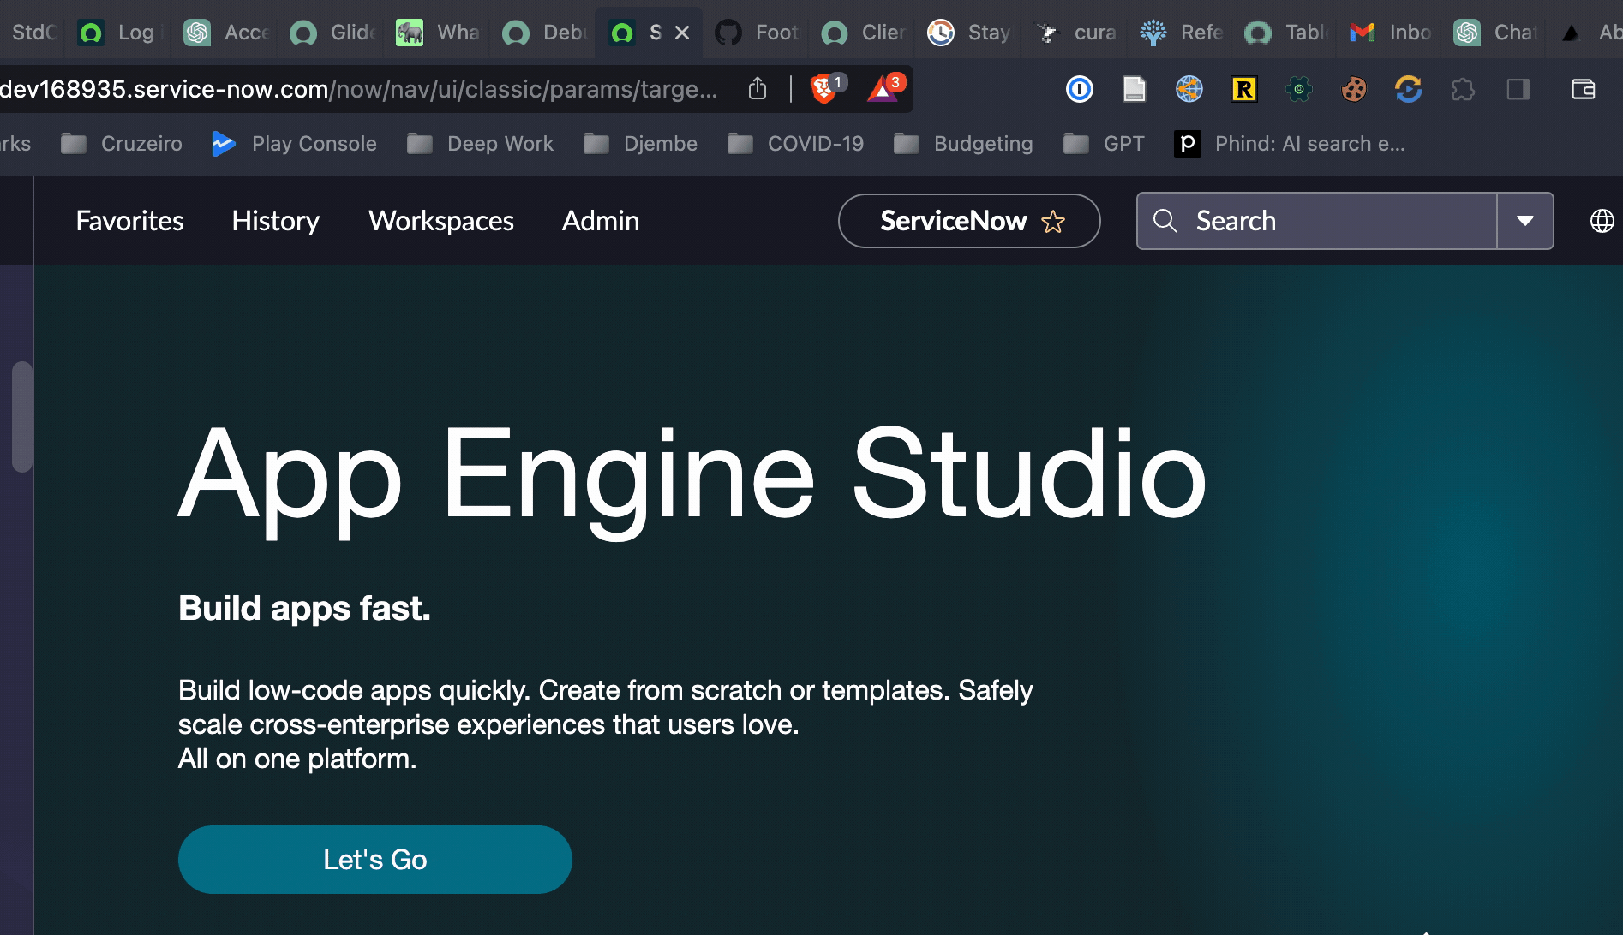The width and height of the screenshot is (1623, 935).
Task: Toggle favorite star next to ServiceNow
Action: 1053,222
